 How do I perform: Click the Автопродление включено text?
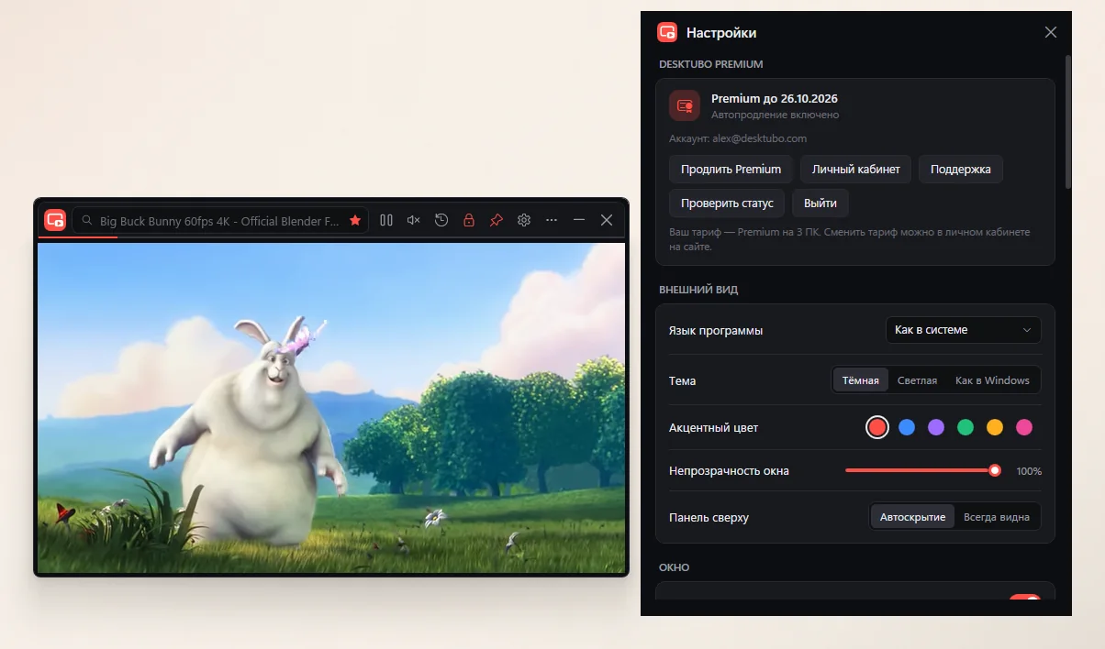(x=775, y=115)
